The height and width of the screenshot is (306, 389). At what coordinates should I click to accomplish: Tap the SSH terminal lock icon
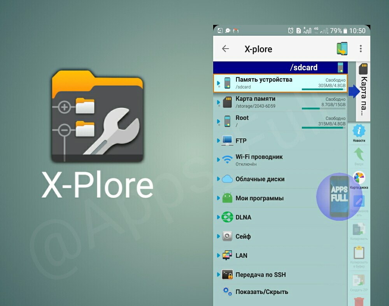(227, 274)
